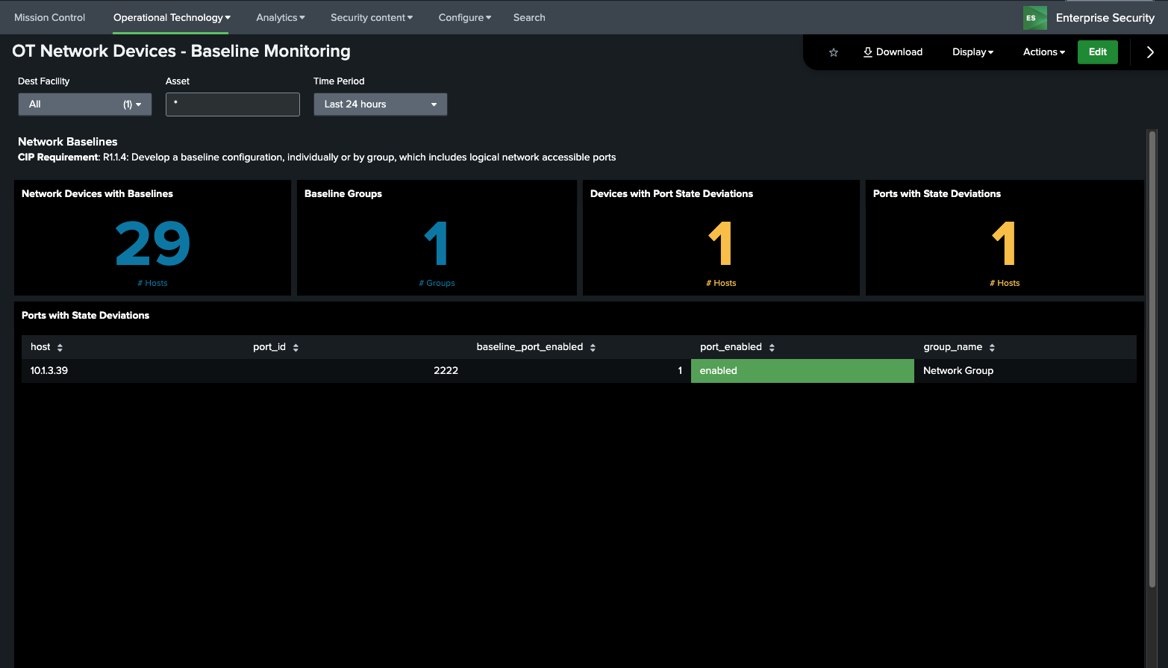
Task: Open the Analytics menu
Action: [x=280, y=18]
